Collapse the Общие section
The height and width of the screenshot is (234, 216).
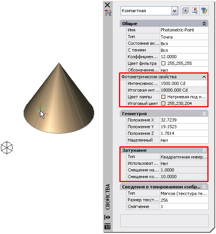click(x=204, y=24)
